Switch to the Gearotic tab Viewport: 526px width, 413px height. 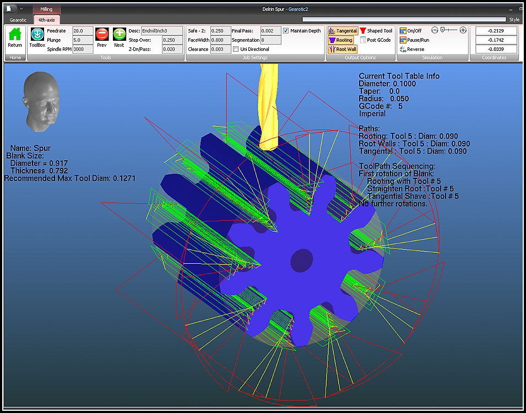click(x=18, y=20)
